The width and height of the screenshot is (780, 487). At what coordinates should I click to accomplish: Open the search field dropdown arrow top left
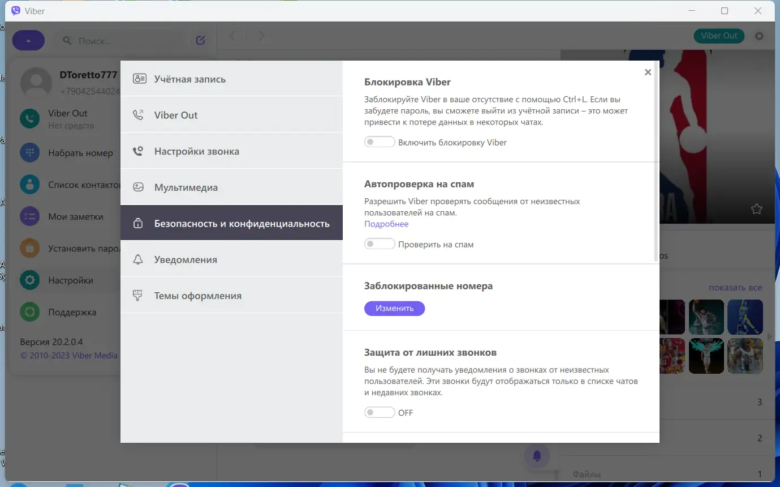(x=28, y=40)
